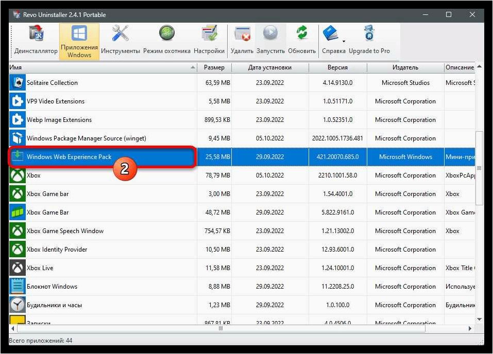Select the Windows Web Experience Pack row
The width and height of the screenshot is (493, 354).
[x=242, y=157]
